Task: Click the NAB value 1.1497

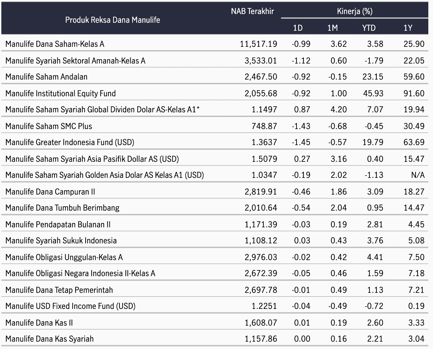Action: 264,109
